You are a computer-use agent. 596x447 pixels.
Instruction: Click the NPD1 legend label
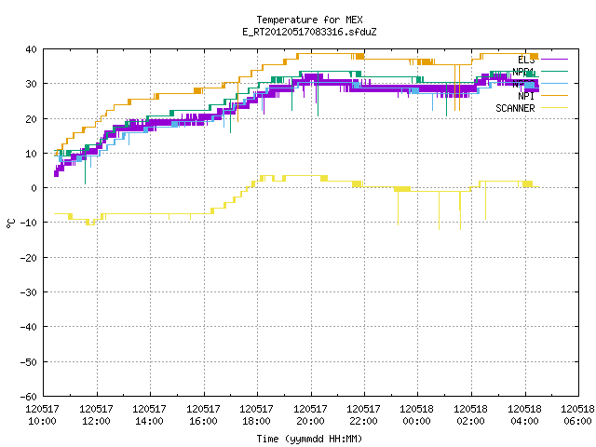[x=523, y=72]
